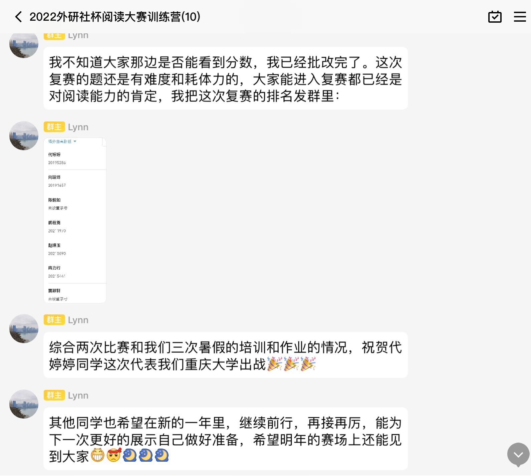Click the Lynn name above the last message
The height and width of the screenshot is (476, 531).
[78, 395]
